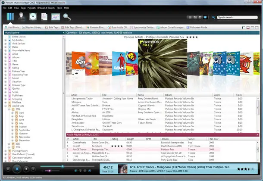This screenshot has height=181, width=263.
Task: Close the Active Playlist panel
Action: click(257, 135)
